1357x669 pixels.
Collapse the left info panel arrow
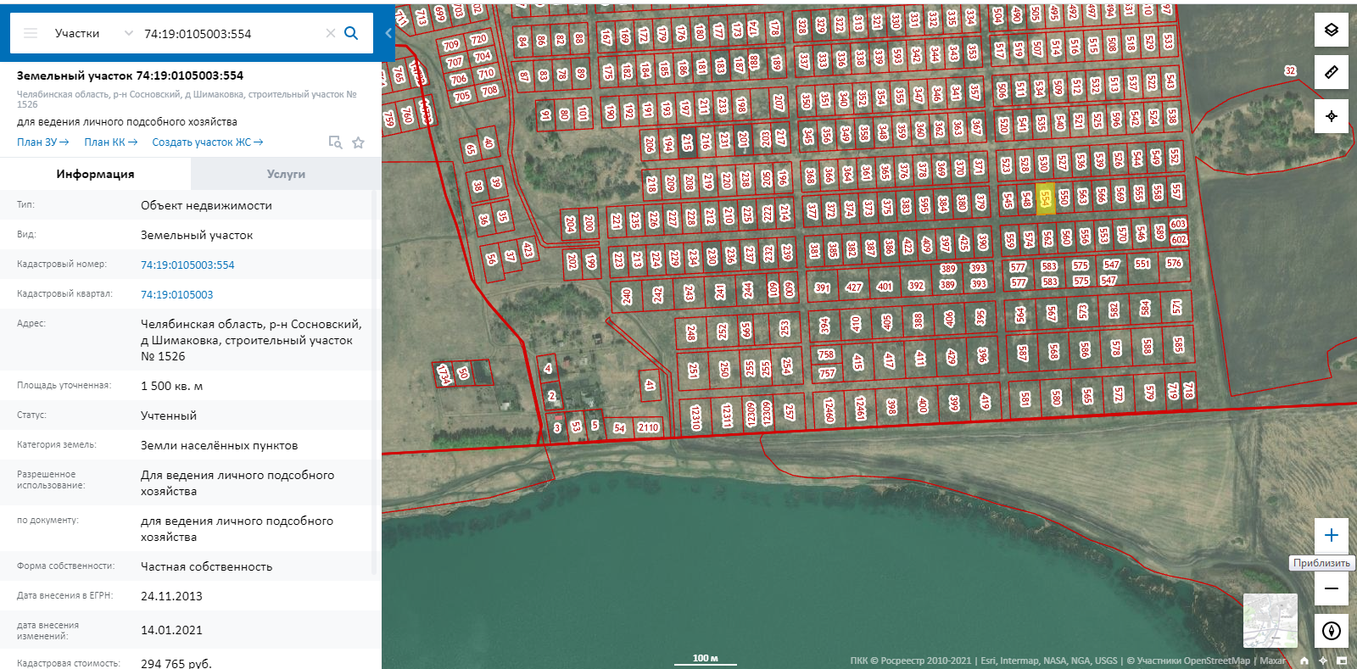(x=388, y=33)
